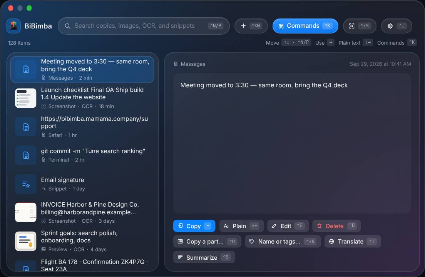425x277 pixels.
Task: Select the INVOICE Harbor & Pine item
Action: click(82, 212)
